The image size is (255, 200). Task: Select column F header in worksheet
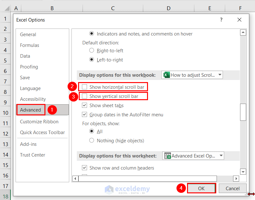(240, 8)
